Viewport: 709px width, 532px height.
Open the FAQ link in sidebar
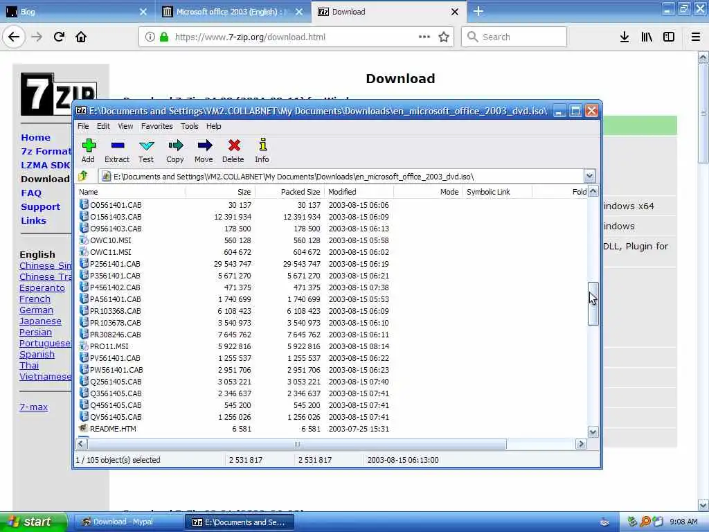tap(30, 193)
